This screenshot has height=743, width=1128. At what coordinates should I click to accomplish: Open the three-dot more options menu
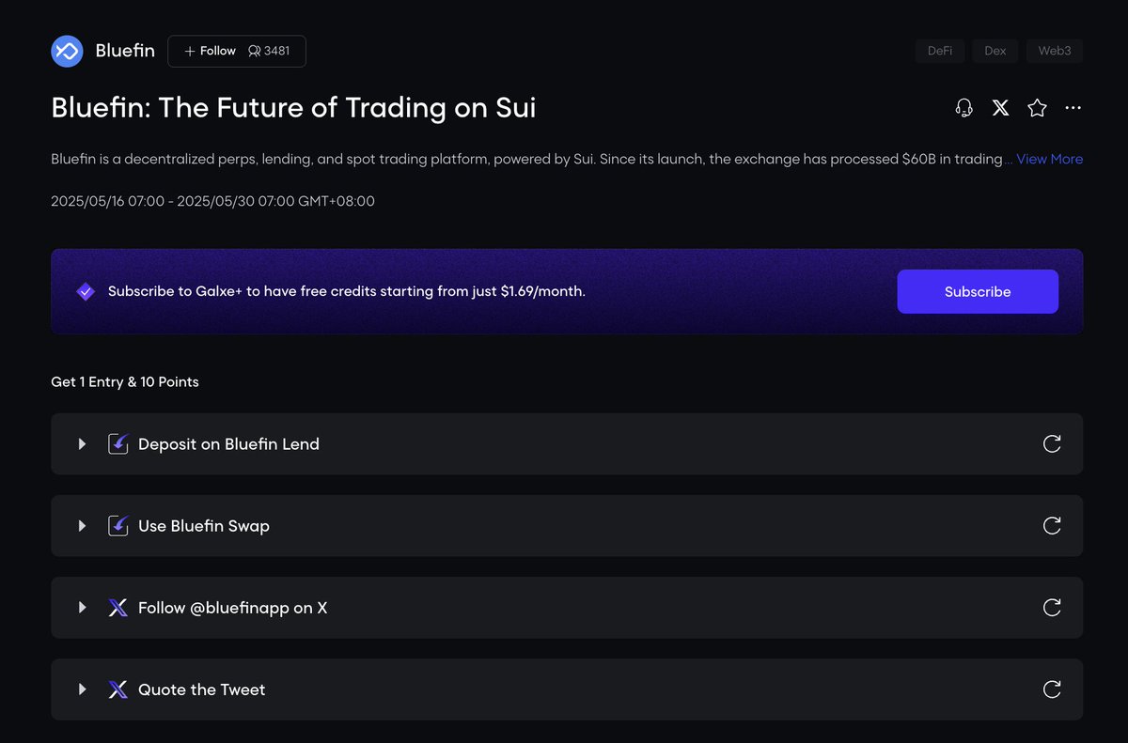(x=1073, y=108)
